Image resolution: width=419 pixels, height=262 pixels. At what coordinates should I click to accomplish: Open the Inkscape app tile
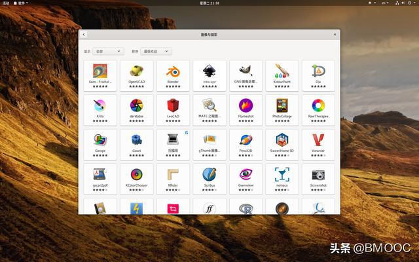click(209, 76)
